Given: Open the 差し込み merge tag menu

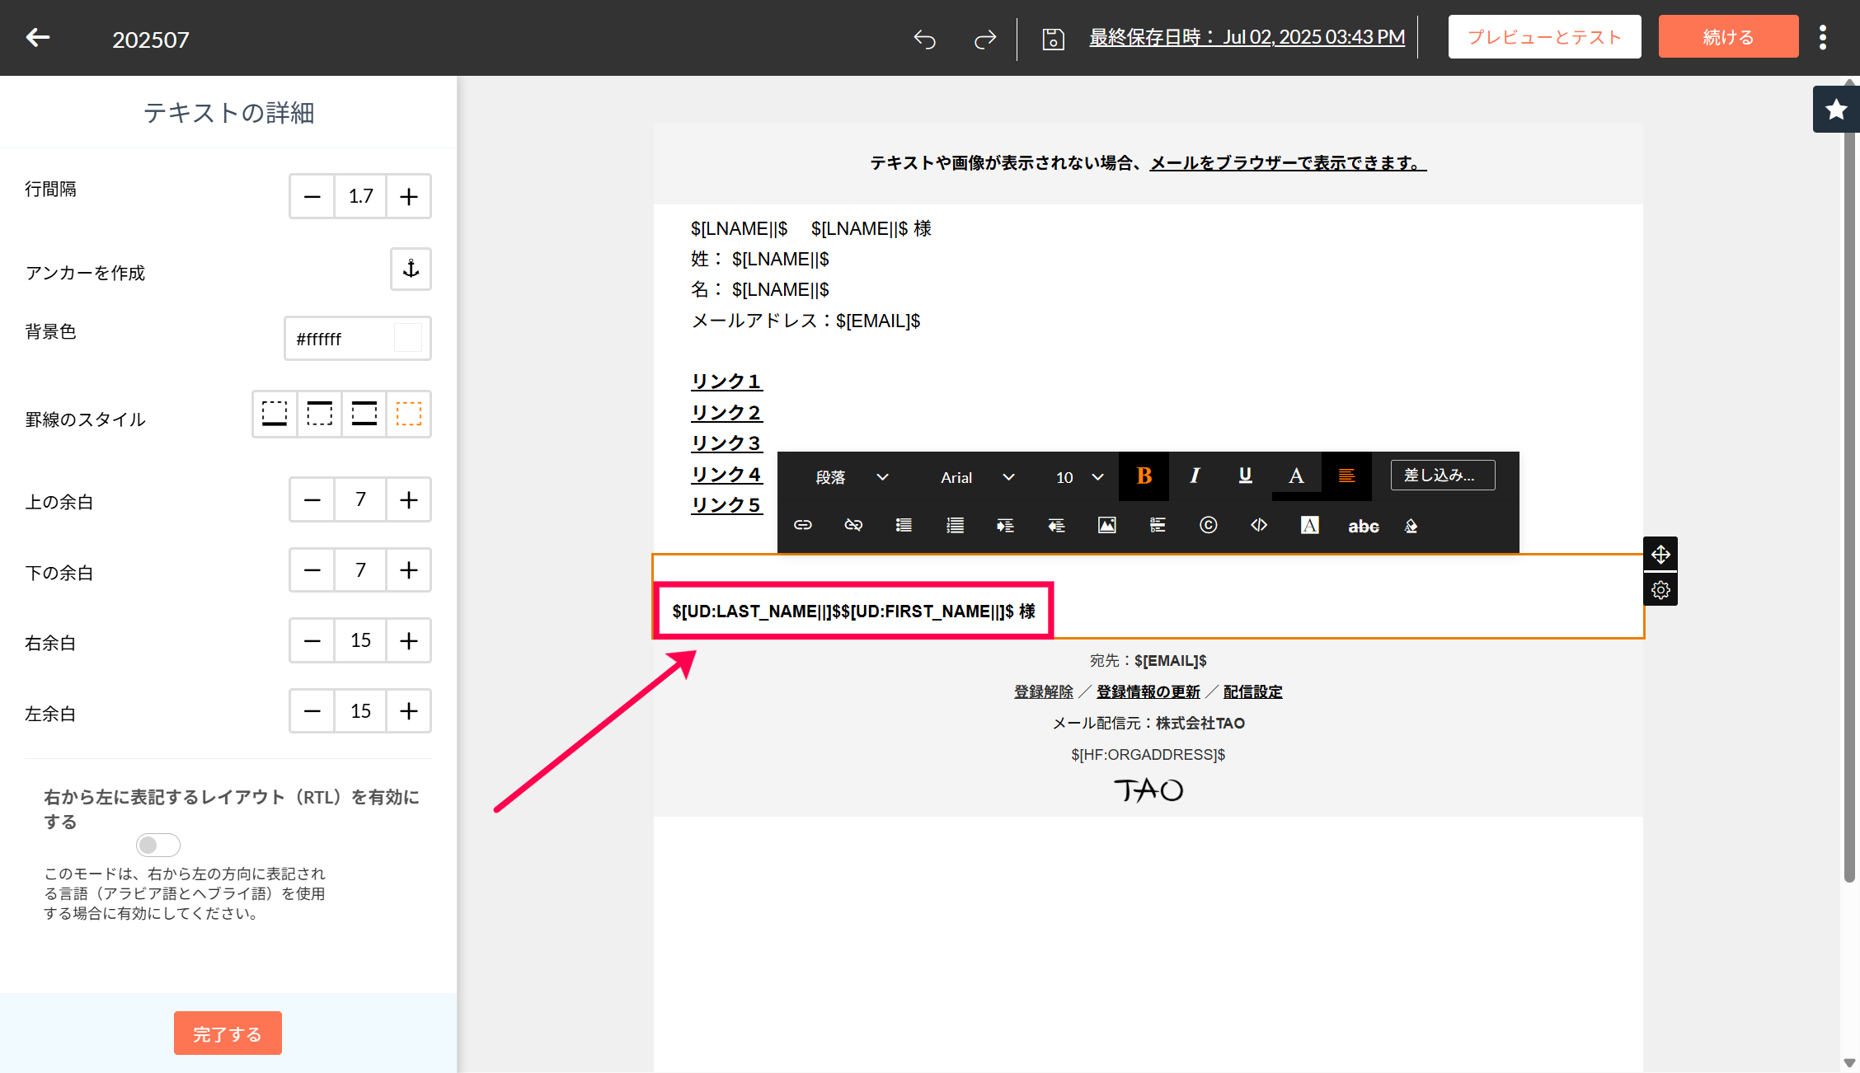Looking at the screenshot, I should [1442, 476].
